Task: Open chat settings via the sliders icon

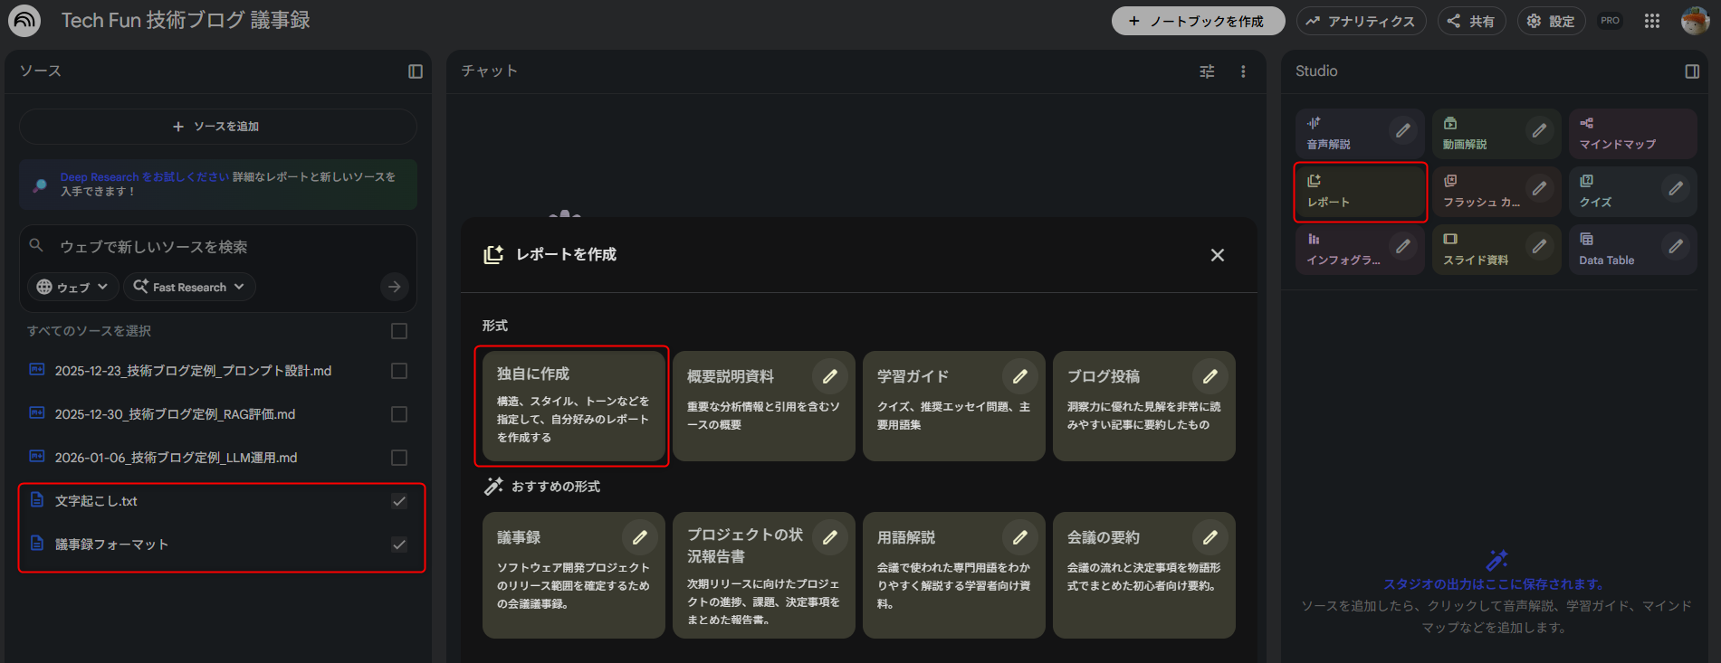Action: click(1207, 71)
